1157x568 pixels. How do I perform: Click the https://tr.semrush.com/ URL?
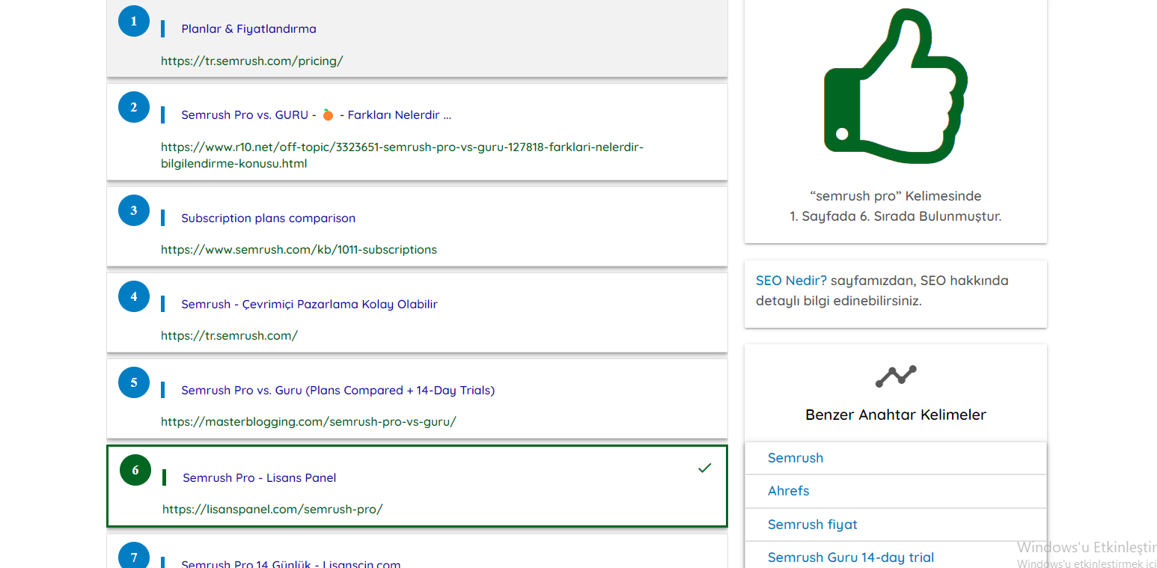pos(229,336)
